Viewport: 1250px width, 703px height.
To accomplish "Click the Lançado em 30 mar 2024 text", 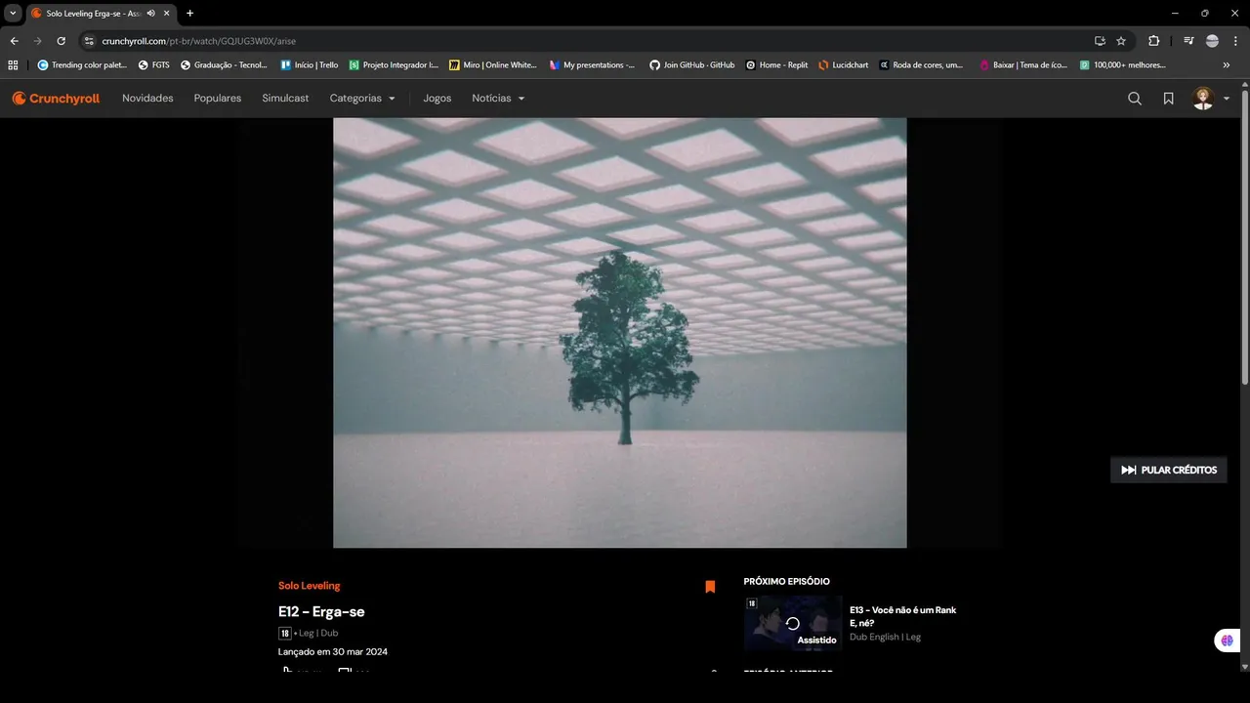I will 333,651.
